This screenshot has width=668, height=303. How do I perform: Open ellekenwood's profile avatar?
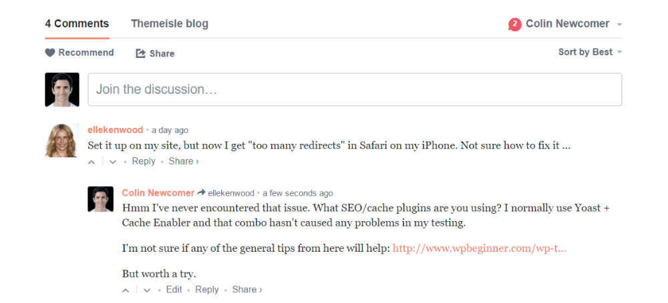(x=62, y=141)
